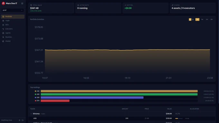This screenshot has width=219, height=123.
Task: Click the Bot PNL trend icon
Action: pyautogui.click(x=125, y=5)
